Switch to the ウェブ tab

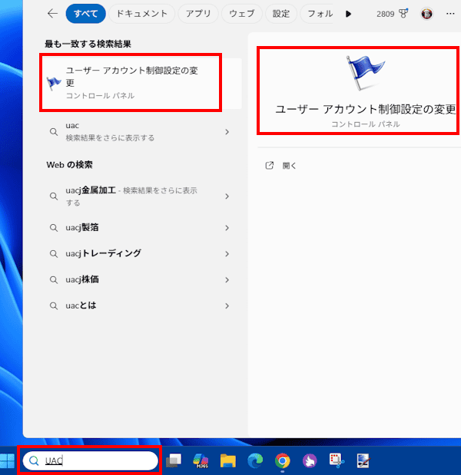(x=242, y=14)
